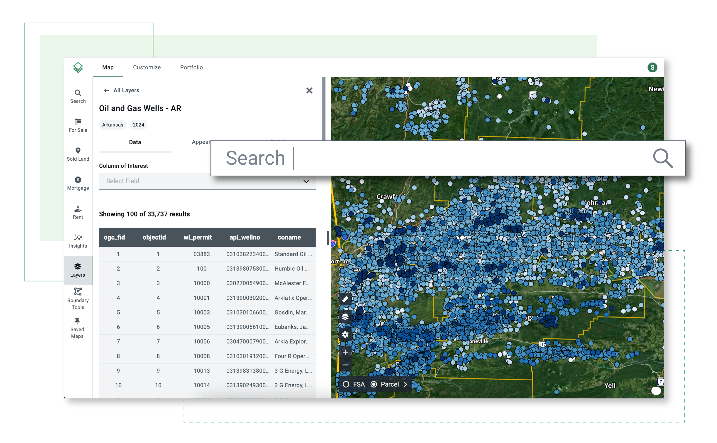Click permit number 10008 cell

point(202,356)
